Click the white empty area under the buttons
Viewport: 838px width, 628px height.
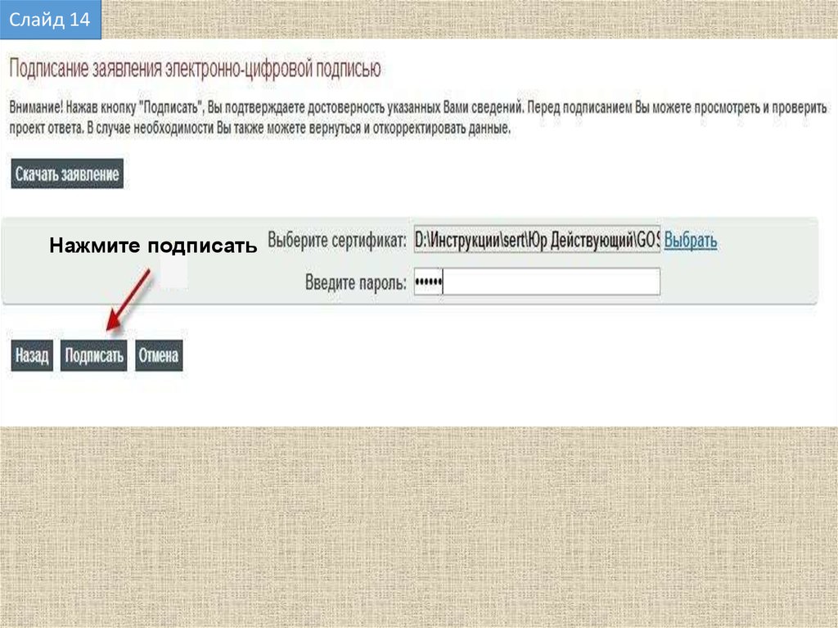point(491,393)
